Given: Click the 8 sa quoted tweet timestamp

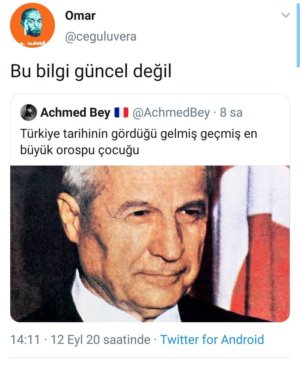Looking at the screenshot, I should click(x=231, y=113).
